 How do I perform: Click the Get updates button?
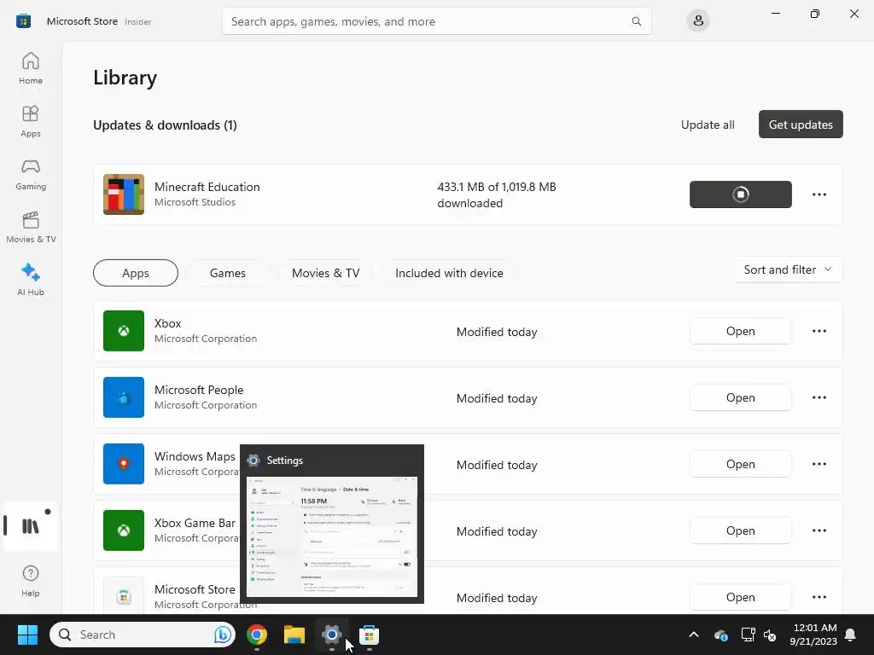pyautogui.click(x=801, y=125)
